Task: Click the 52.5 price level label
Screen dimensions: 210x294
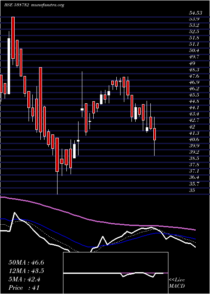Action: point(194,31)
